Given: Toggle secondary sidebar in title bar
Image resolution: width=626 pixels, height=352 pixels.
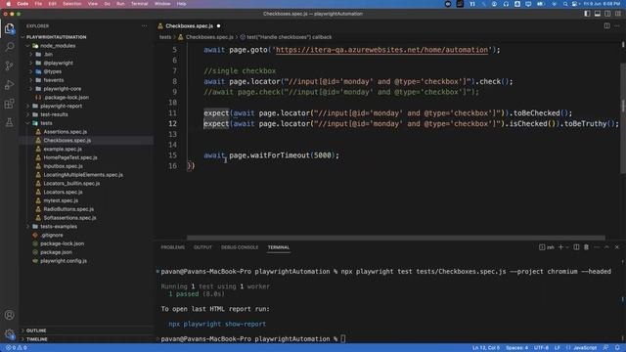Looking at the screenshot, I should 607,14.
